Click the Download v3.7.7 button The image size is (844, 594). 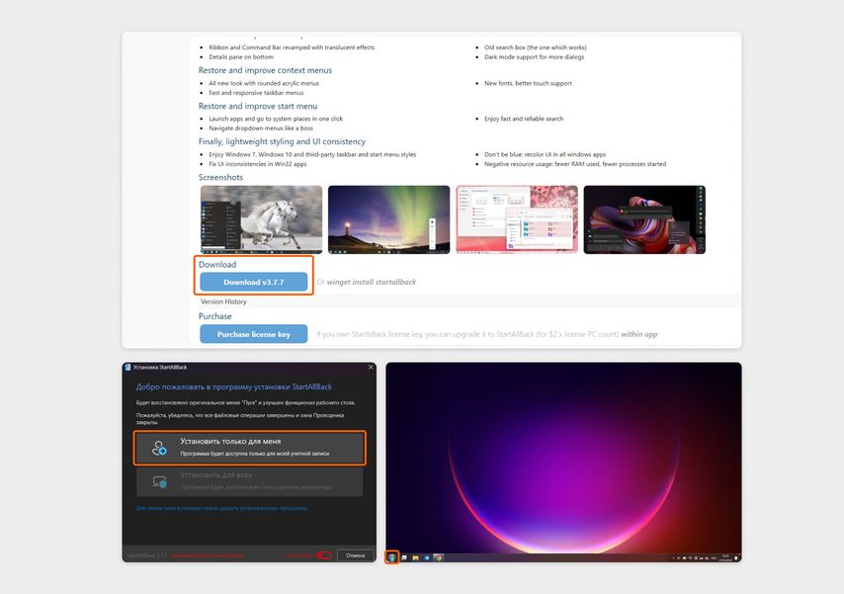(x=254, y=282)
